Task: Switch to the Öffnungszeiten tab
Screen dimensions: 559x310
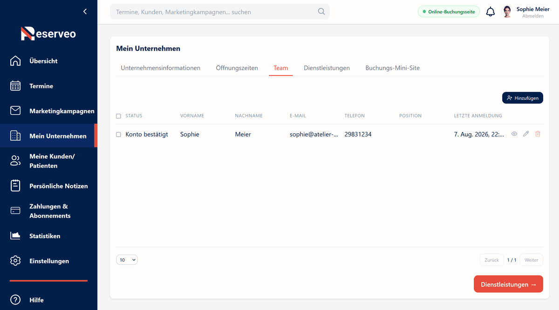Action: pyautogui.click(x=237, y=68)
